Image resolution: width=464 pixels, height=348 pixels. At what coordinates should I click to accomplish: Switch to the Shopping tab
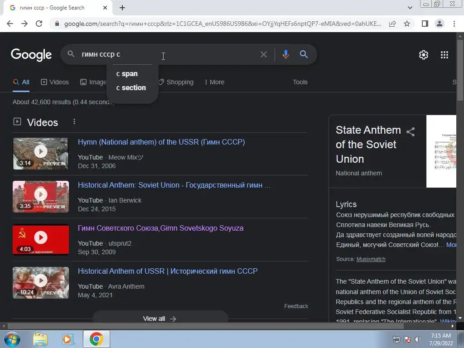176,82
